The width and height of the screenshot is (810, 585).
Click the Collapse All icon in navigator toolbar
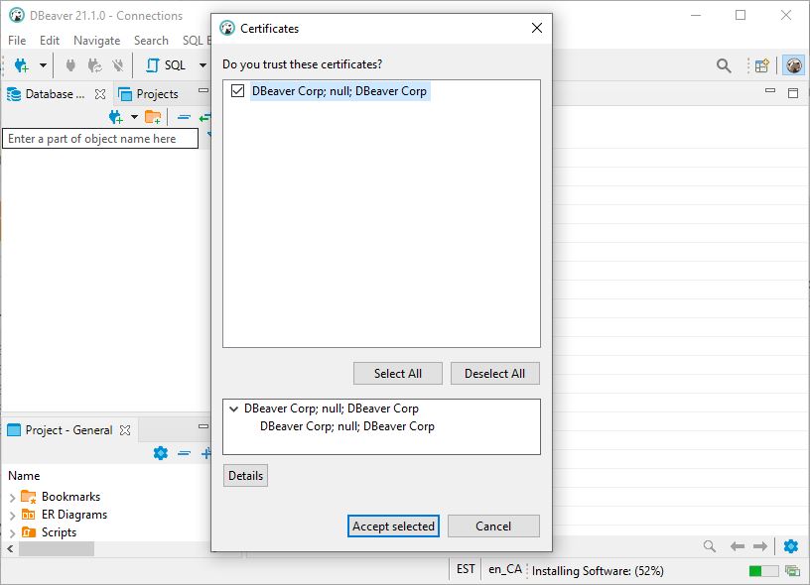pyautogui.click(x=184, y=118)
